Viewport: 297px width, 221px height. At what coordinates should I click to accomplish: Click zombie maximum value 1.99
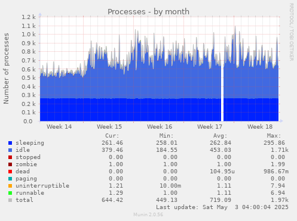click(278, 164)
